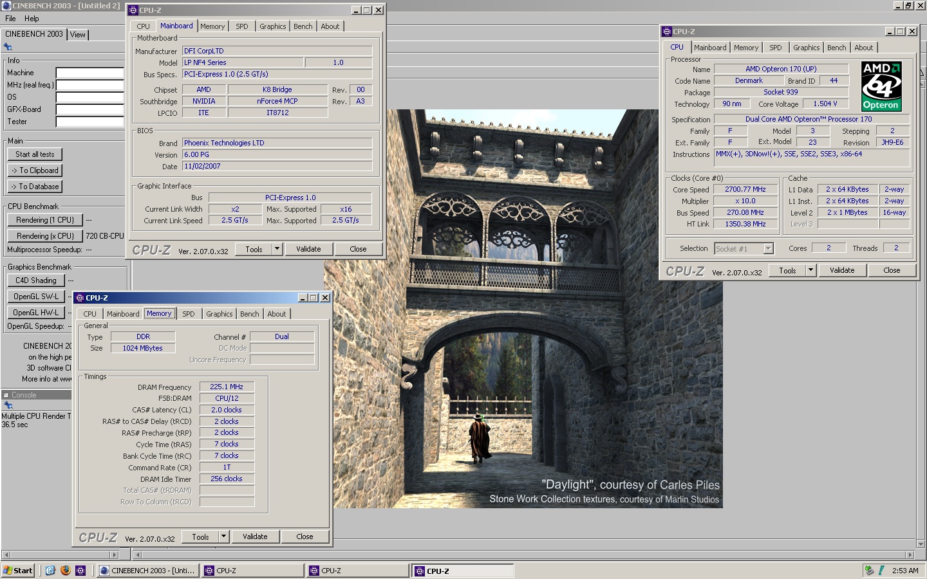
Task: Open Tools dropdown arrow in CPU tab window
Action: click(x=811, y=270)
